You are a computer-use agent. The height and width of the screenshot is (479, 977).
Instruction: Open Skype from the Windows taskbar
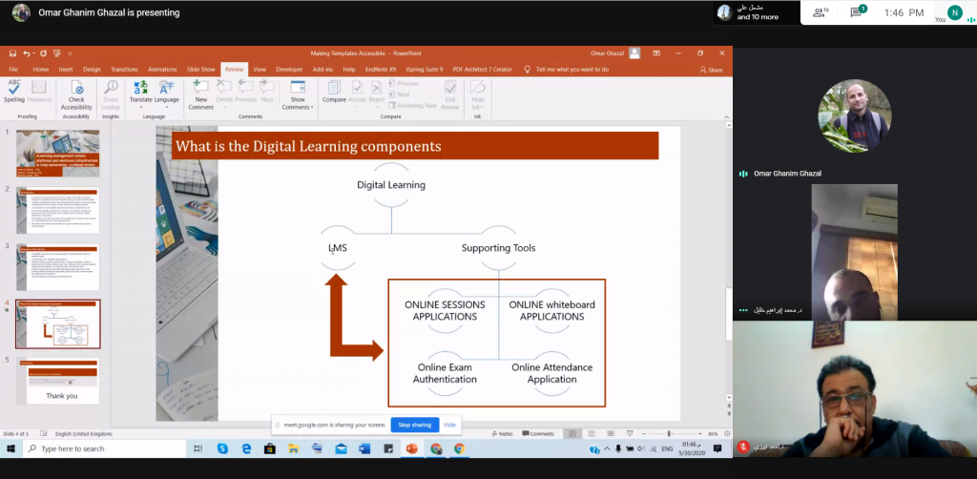coord(222,448)
